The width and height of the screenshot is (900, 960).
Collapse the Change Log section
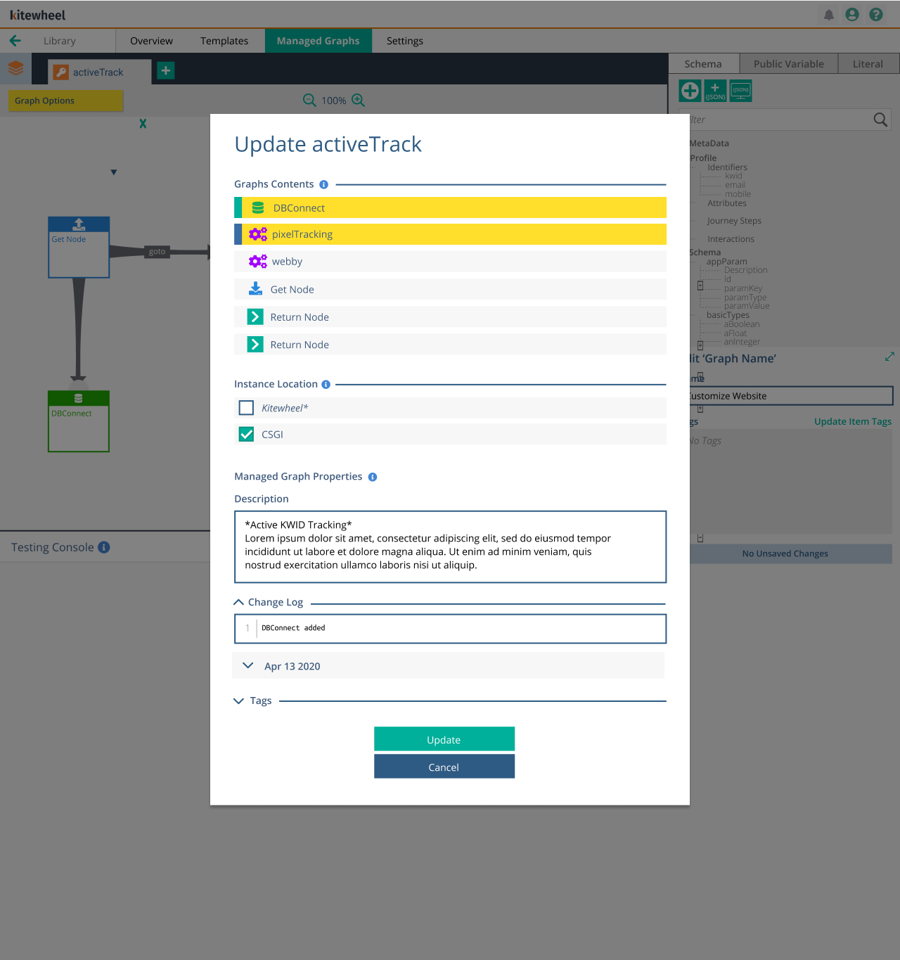tap(238, 601)
